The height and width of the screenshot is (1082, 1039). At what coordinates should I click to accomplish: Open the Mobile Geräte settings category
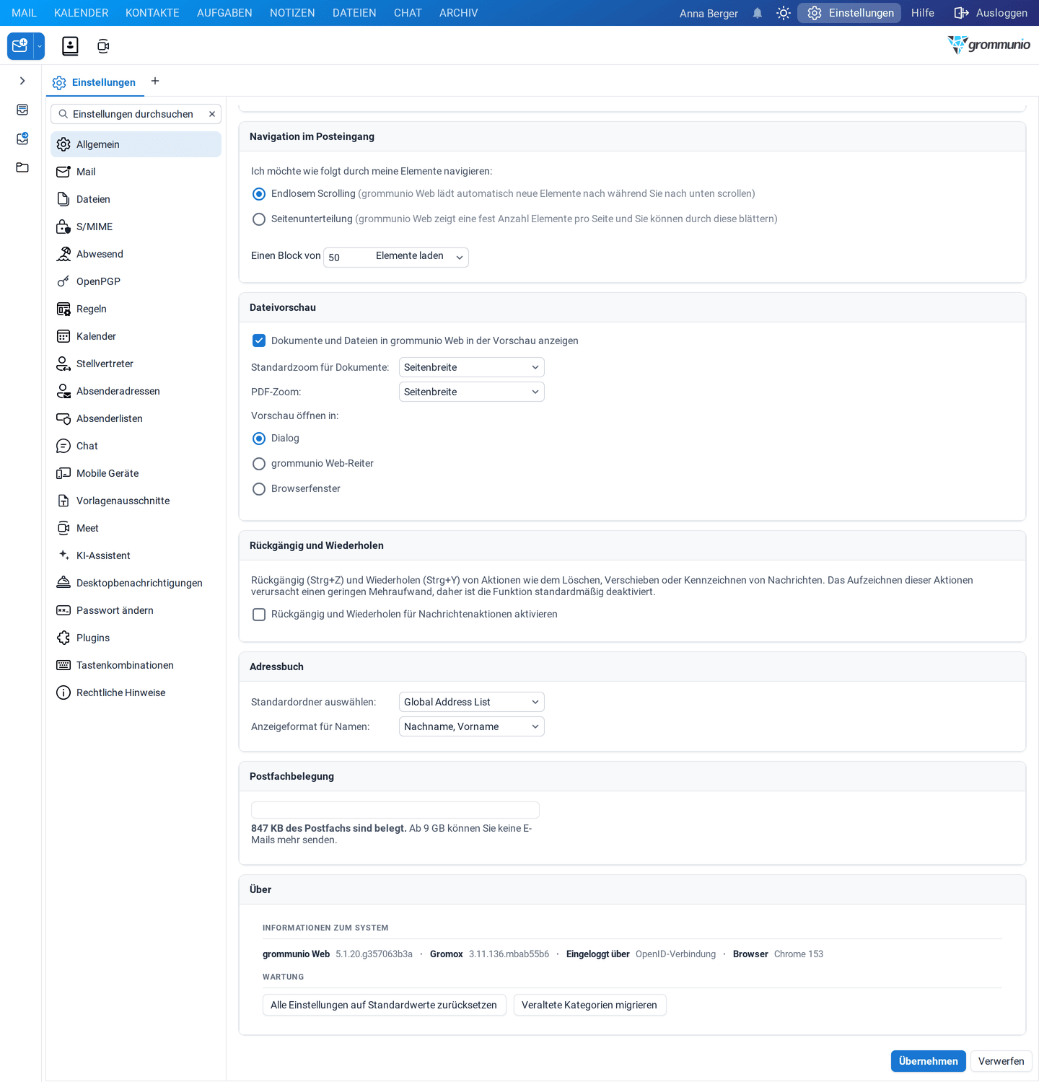[x=136, y=473]
